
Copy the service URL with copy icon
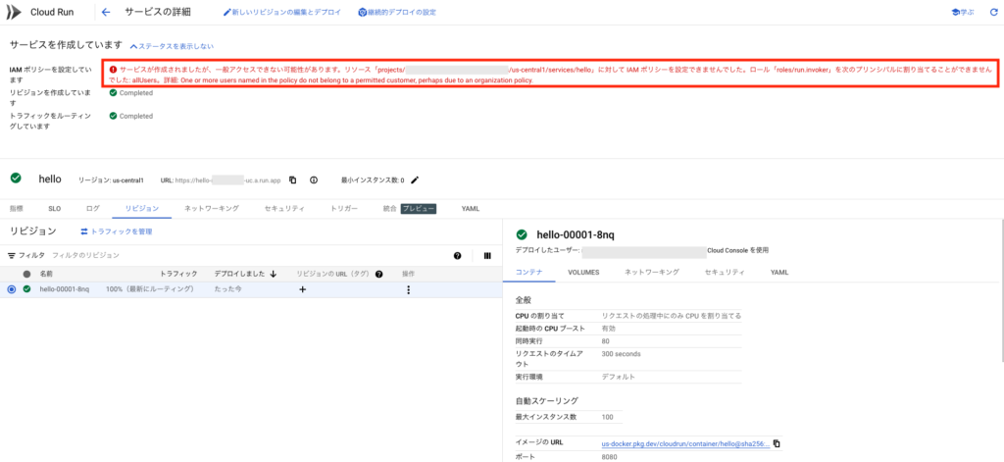pyautogui.click(x=292, y=180)
